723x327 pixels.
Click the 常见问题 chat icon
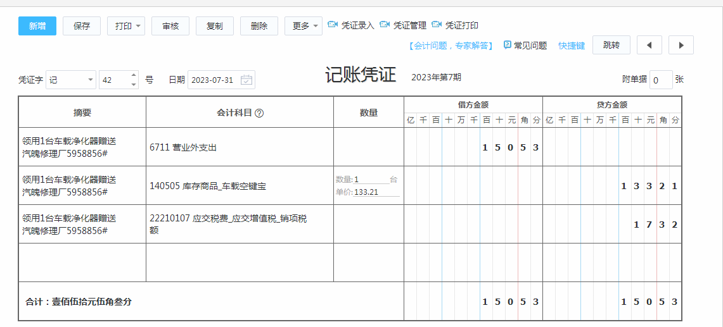click(508, 45)
